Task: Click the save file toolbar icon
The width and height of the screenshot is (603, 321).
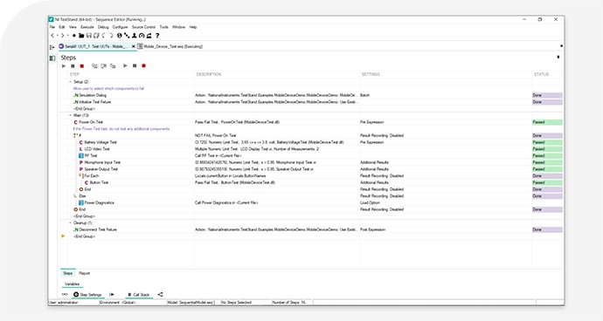Action: pyautogui.click(x=89, y=35)
